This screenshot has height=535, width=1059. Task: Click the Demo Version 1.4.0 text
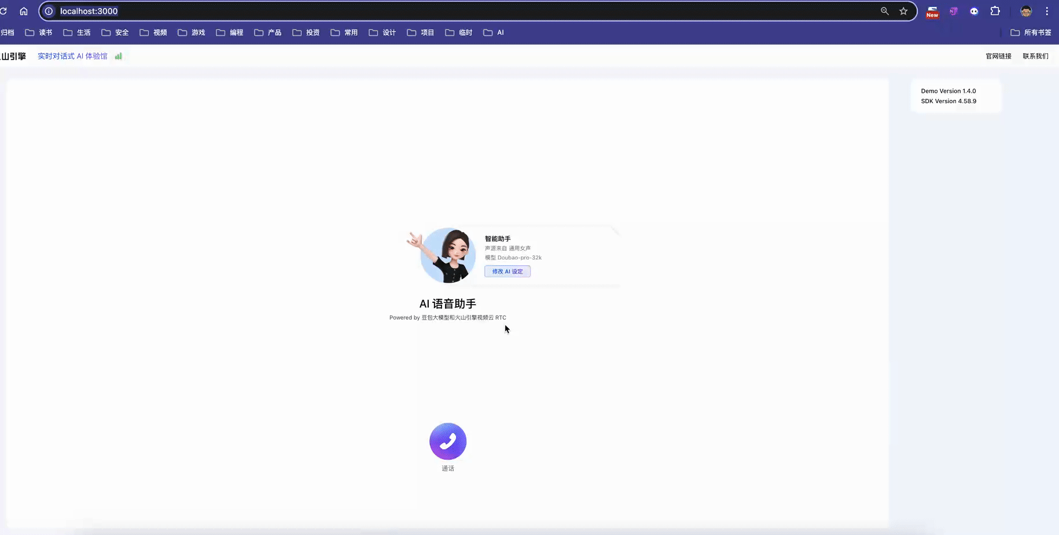[948, 91]
